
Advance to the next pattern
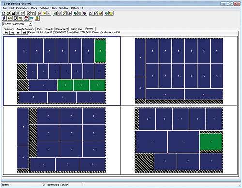point(18,33)
